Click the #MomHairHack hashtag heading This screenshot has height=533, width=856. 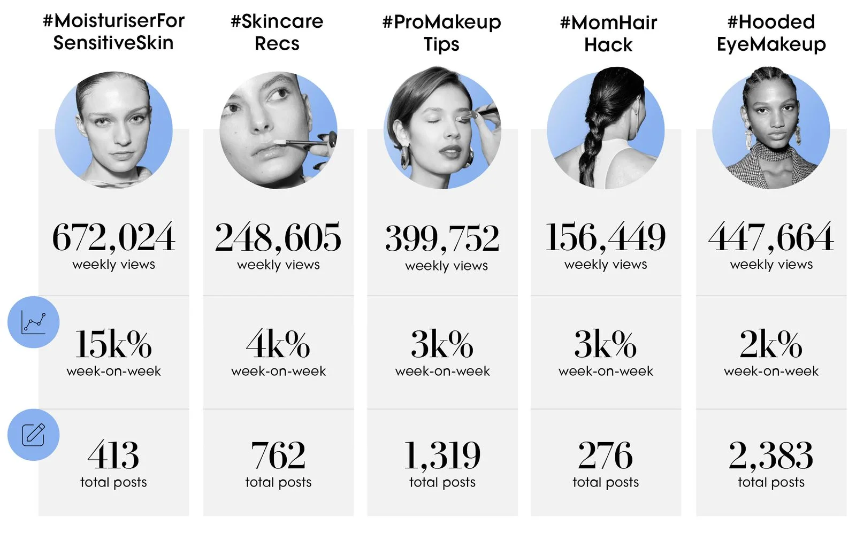tap(608, 33)
